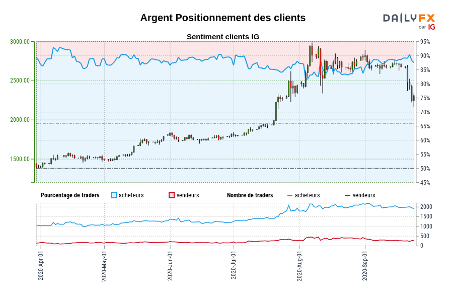Click the 'Nombre de traders' legend heading
This screenshot has height=302, width=453.
[x=250, y=195]
